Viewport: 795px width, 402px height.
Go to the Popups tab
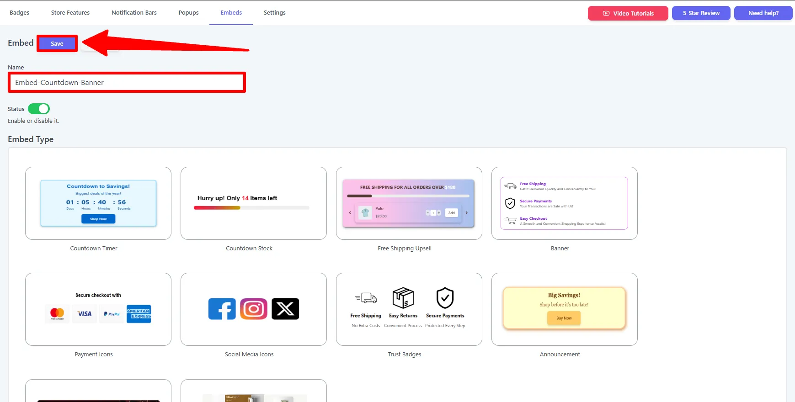tap(188, 13)
